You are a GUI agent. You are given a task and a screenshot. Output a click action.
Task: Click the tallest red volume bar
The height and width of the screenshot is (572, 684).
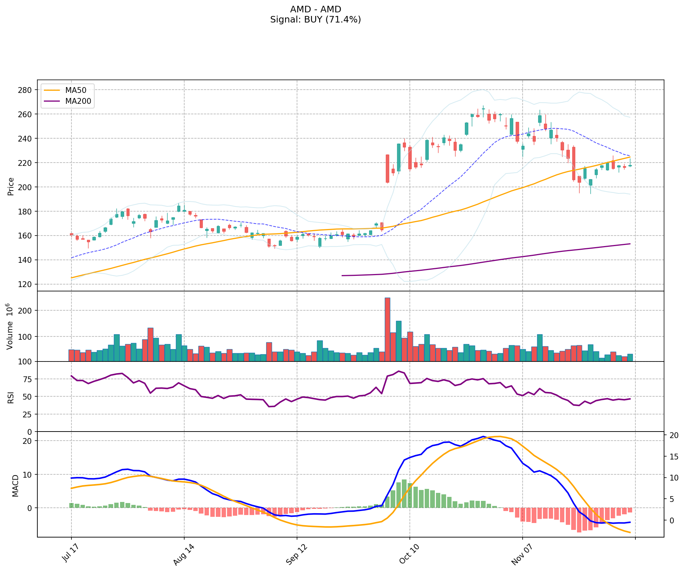pyautogui.click(x=387, y=329)
